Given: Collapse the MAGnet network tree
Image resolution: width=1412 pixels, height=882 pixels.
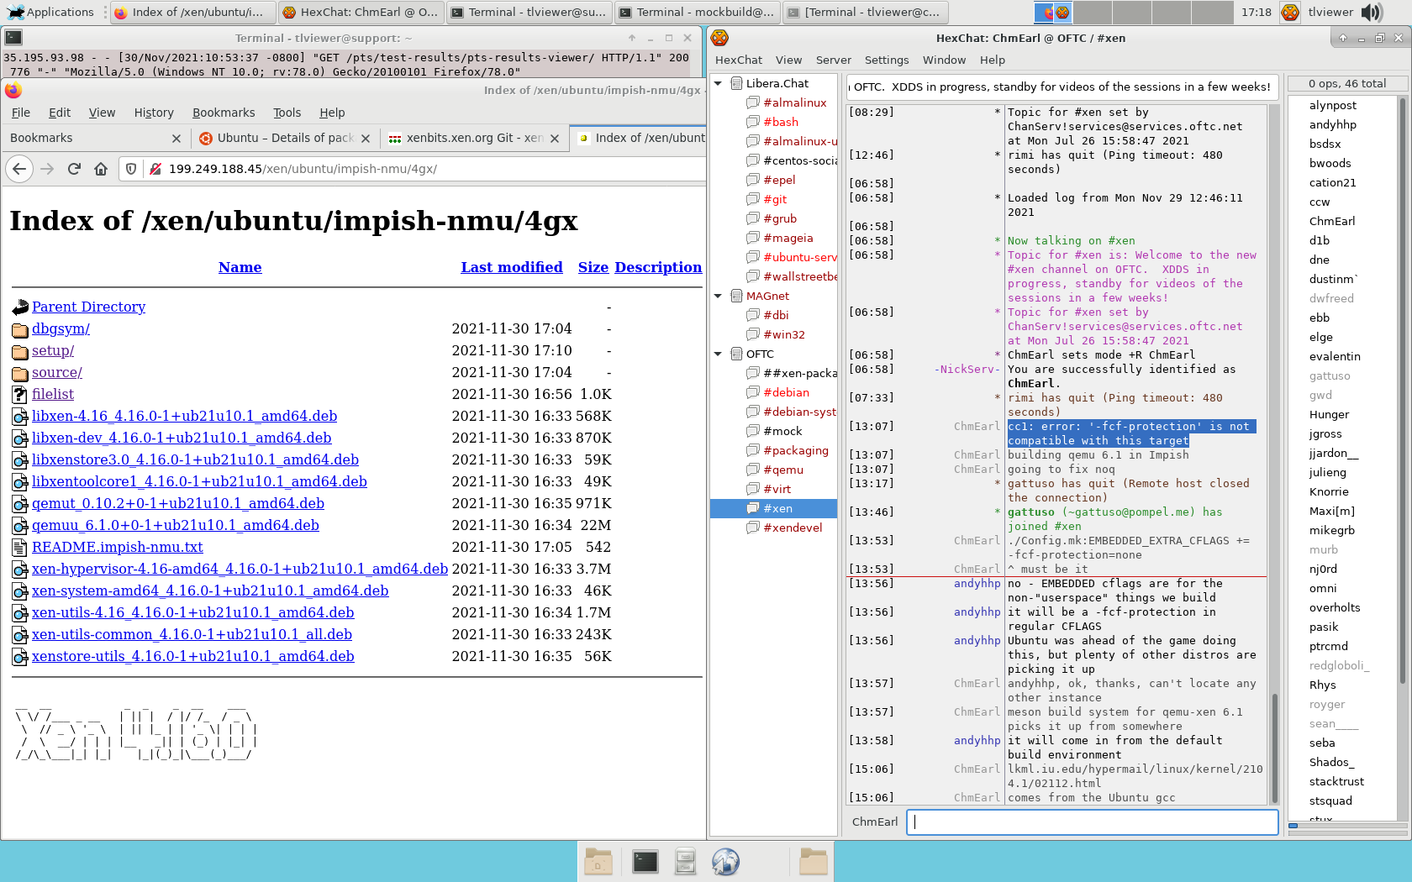Looking at the screenshot, I should tap(718, 296).
